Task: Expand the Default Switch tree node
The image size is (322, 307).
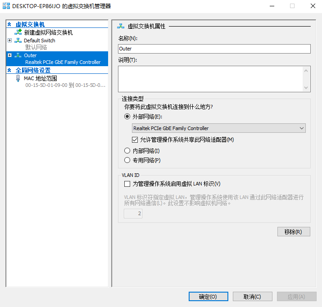Action: pyautogui.click(x=9, y=40)
